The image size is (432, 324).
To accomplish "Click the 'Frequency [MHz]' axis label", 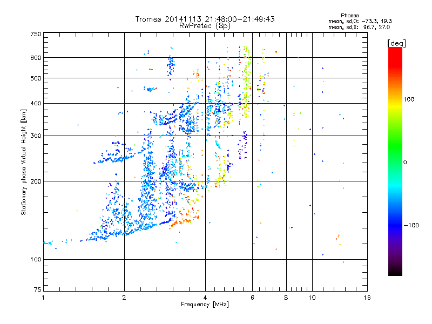I will coord(205,305).
